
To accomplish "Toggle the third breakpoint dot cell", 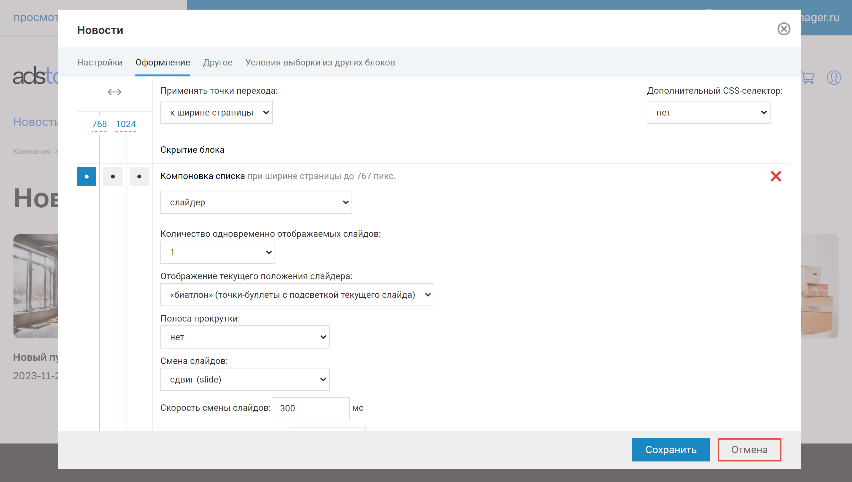I will pyautogui.click(x=139, y=176).
